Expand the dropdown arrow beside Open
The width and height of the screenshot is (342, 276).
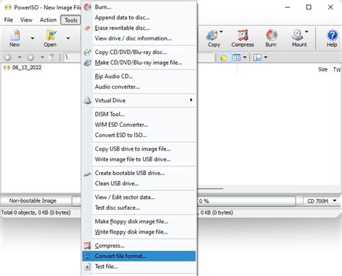point(68,38)
